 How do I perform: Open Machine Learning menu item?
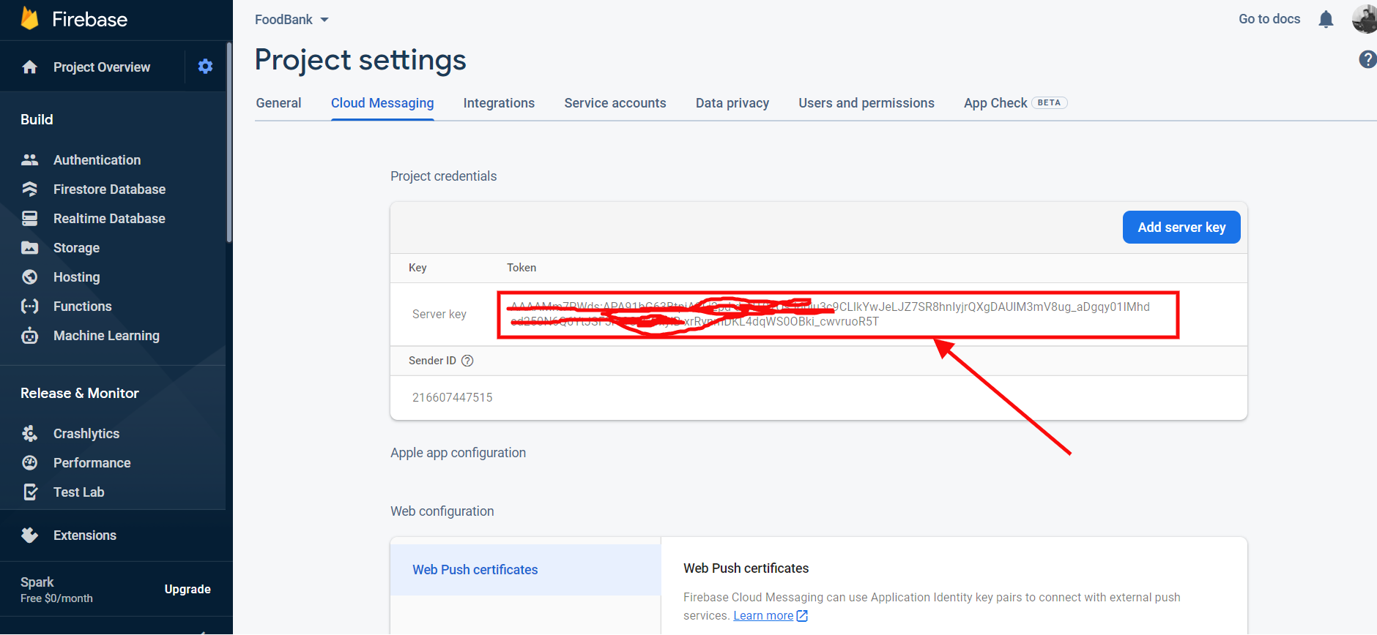click(x=106, y=335)
